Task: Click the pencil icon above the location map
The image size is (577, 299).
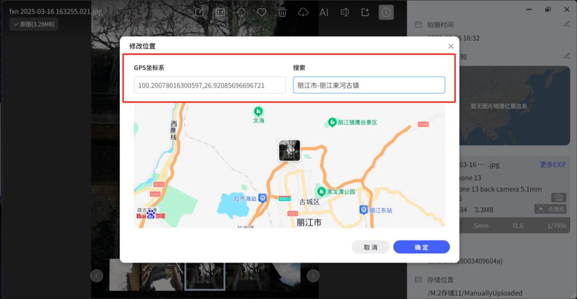Action: [x=567, y=56]
